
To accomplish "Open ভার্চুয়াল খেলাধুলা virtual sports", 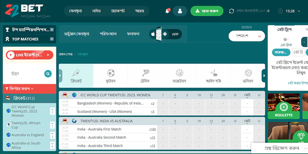I will tap(77, 34).
